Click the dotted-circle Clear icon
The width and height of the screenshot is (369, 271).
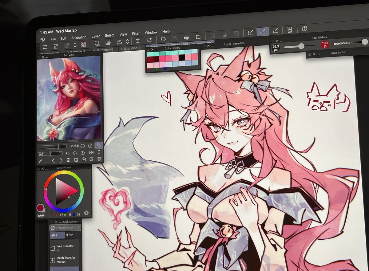click(x=163, y=39)
